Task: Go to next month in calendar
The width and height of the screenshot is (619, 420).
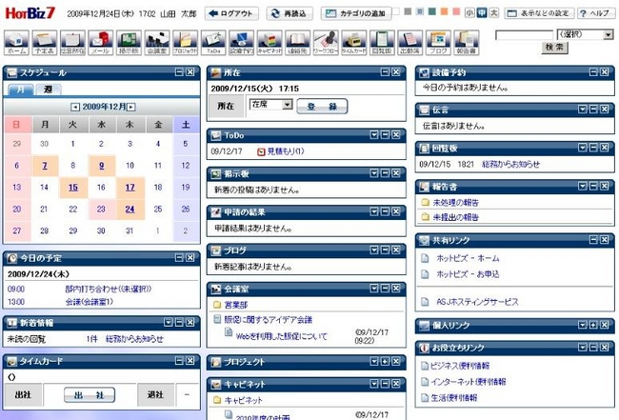Action: 131,107
